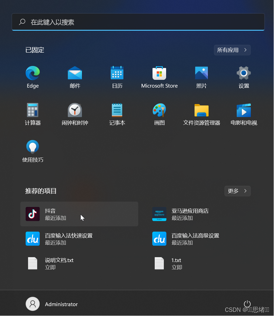The image size is (274, 316).
Task: Open the 日历 calendar app
Action: (117, 77)
